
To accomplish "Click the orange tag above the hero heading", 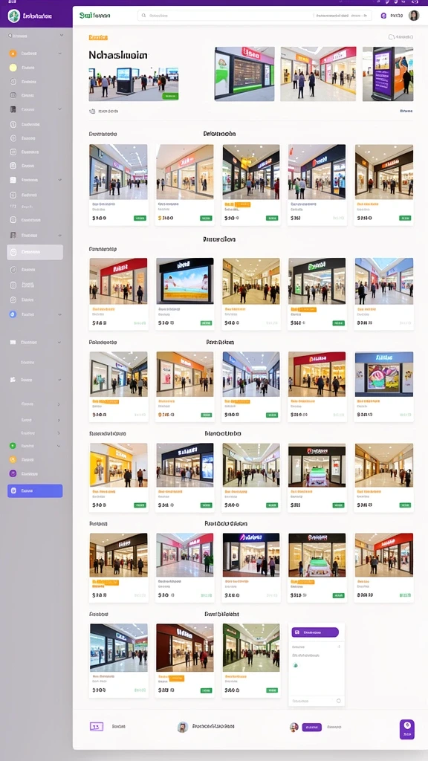I will click(x=98, y=37).
